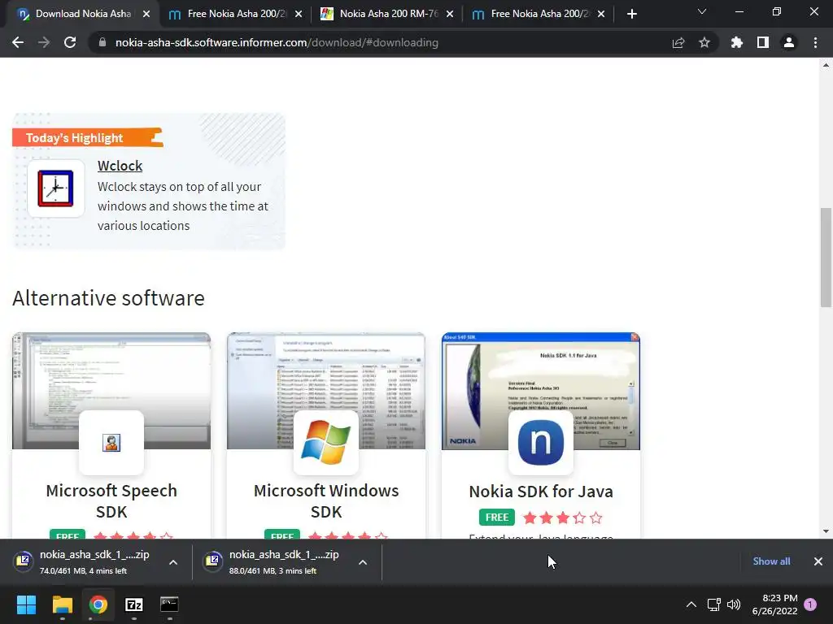Click the address bar URL
Image resolution: width=833 pixels, height=624 pixels.
(x=277, y=42)
